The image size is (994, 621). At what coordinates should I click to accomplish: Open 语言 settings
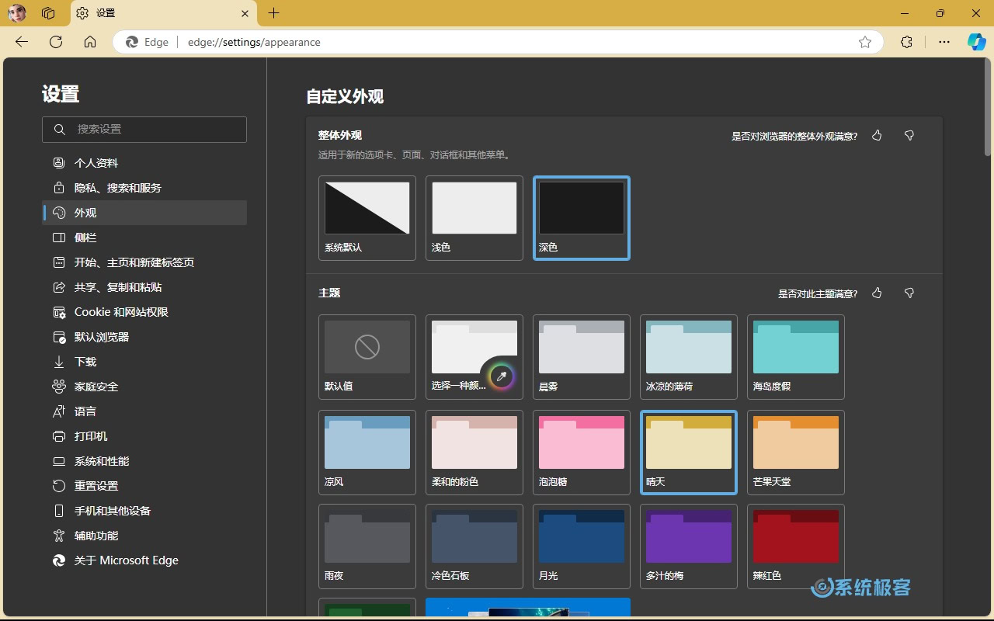(144, 411)
